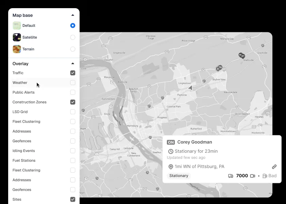Viewport: 286px width, 204px height.
Task: Select the Terrain map base radio button
Action: click(73, 49)
